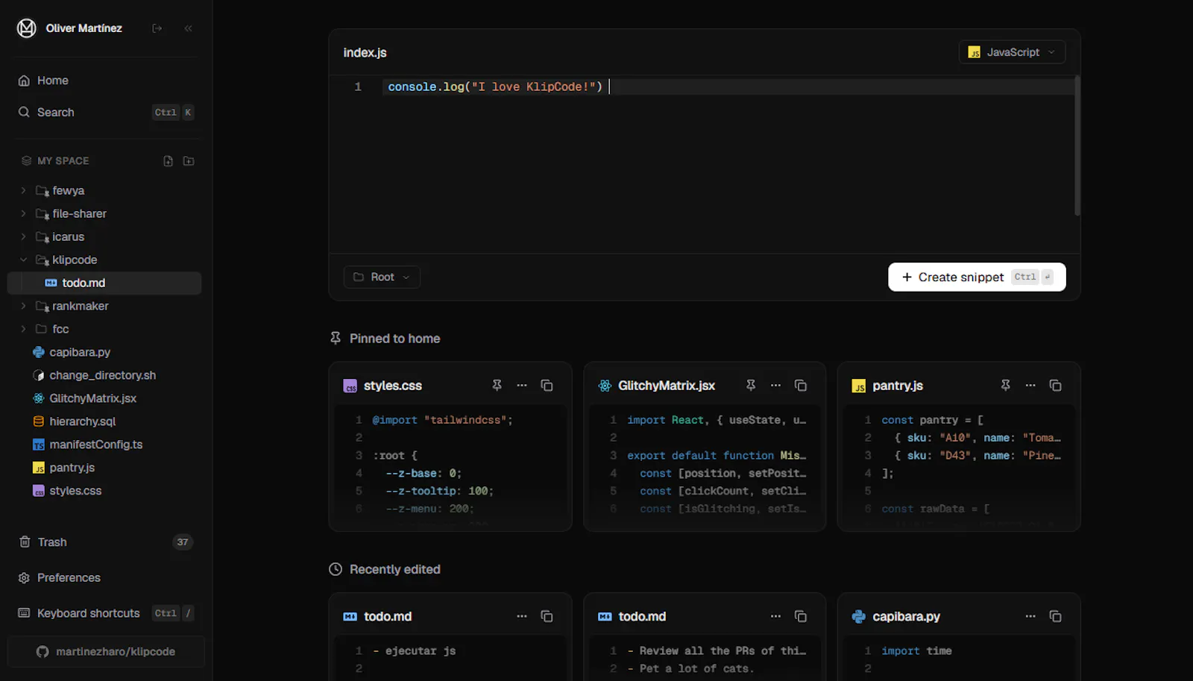Expand the file-sharer folder

23,214
